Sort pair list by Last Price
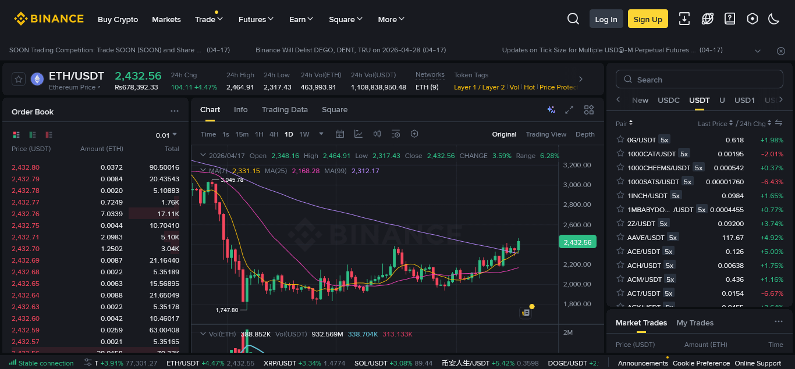Image resolution: width=795 pixels, height=369 pixels. (715, 123)
